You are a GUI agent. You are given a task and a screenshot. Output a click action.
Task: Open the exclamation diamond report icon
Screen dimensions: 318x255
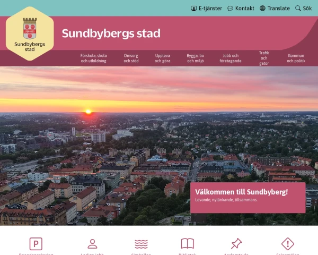pyautogui.click(x=288, y=244)
